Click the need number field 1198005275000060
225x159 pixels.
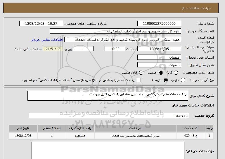coord(159,24)
